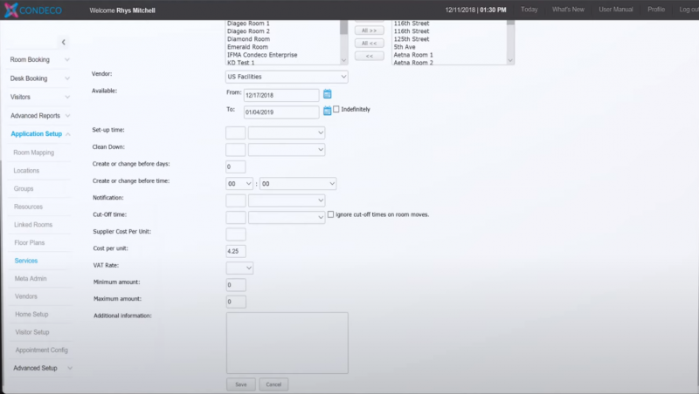
Task: Expand the Room Booking menu
Action: point(41,59)
